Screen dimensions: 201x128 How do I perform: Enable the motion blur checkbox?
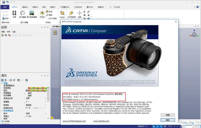(27, 95)
